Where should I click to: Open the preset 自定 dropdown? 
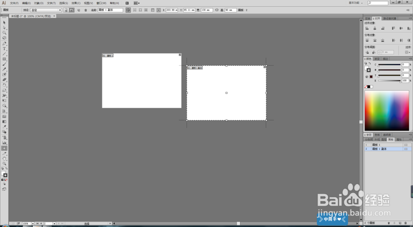(46, 10)
